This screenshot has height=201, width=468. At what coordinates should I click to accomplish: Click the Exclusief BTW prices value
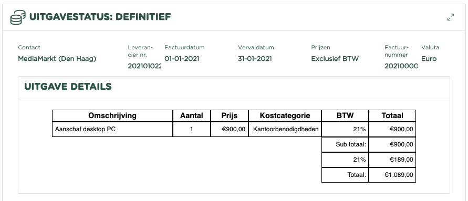tap(335, 59)
